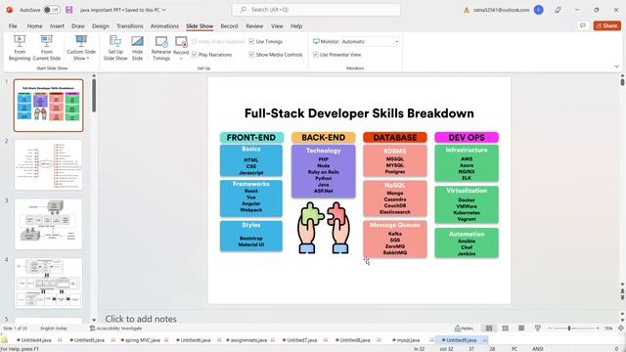Viewport: 626px width, 352px height.
Task: Click the Record slide show icon
Action: pos(181,42)
